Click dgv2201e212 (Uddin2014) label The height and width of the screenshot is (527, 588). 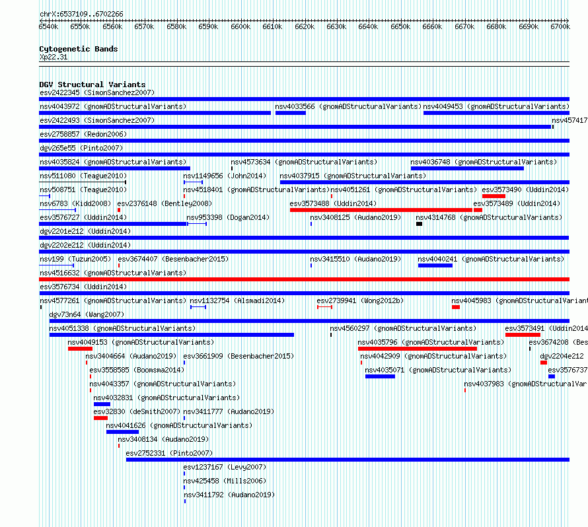point(85,231)
